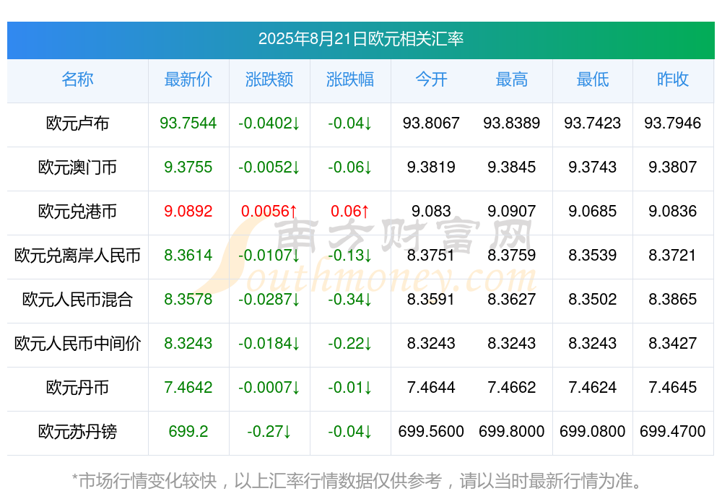Click the 欧元兑港币 row name
The height and width of the screenshot is (504, 722).
click(x=77, y=212)
